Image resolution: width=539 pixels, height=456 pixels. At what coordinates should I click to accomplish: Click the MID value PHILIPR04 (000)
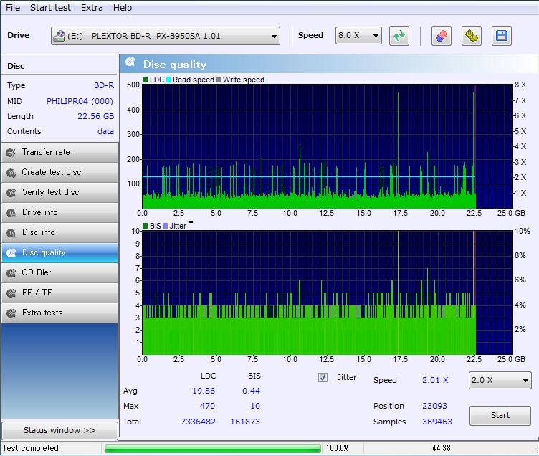point(80,101)
